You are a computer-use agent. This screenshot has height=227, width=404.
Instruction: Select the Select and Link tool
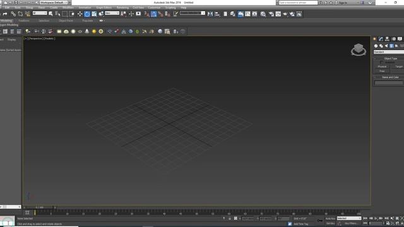(x=13, y=14)
